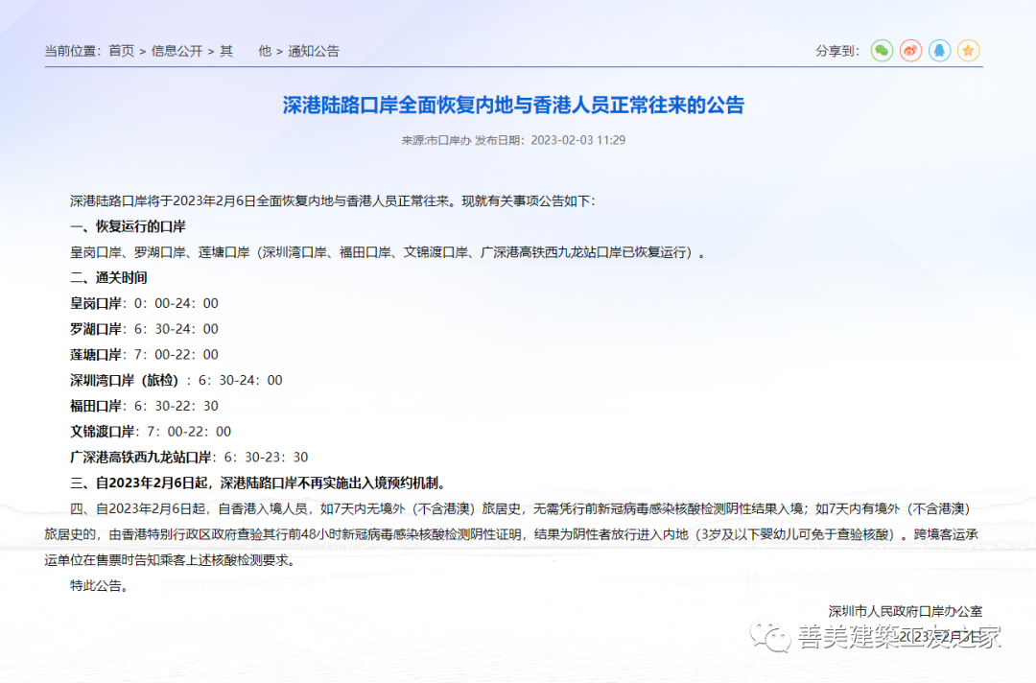The image size is (1036, 683).
Task: Click the row 福田口岸: 6:30-22:30
Action: pos(144,406)
